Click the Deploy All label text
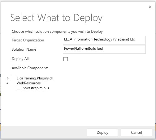 tap(20, 59)
